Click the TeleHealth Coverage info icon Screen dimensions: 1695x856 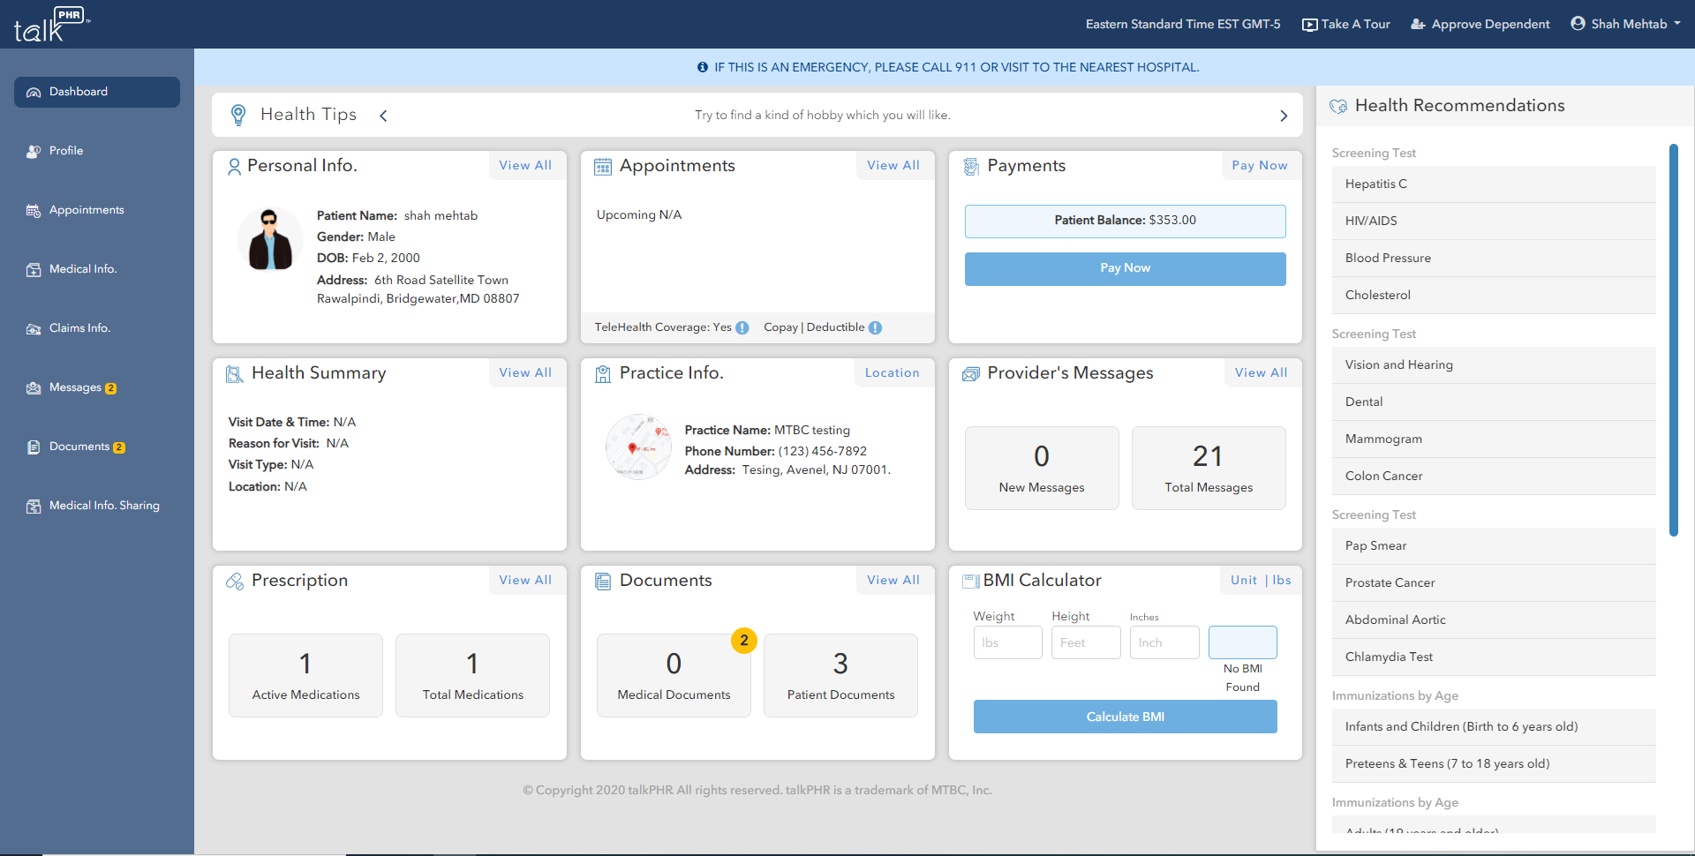[x=742, y=328]
